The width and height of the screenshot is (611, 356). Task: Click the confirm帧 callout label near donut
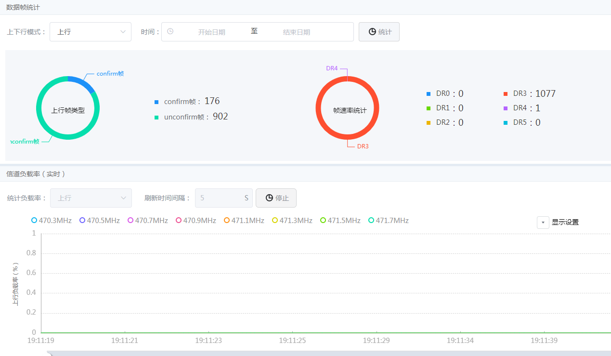[x=110, y=74]
